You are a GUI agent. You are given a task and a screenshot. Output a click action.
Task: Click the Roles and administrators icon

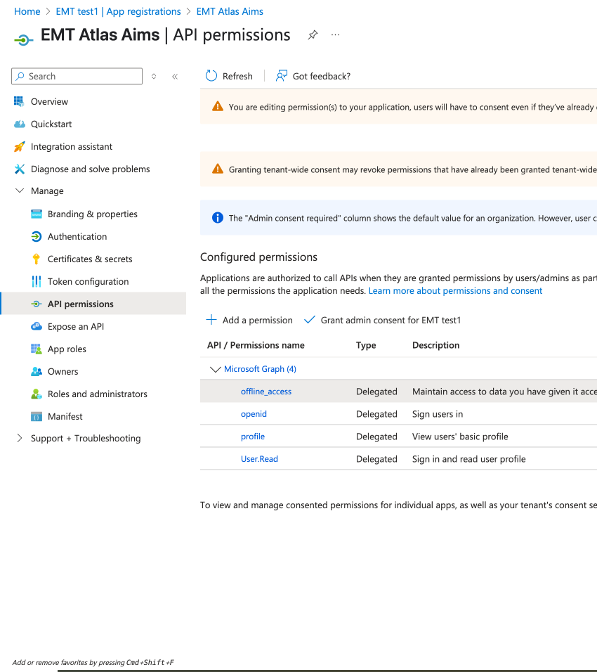point(37,394)
